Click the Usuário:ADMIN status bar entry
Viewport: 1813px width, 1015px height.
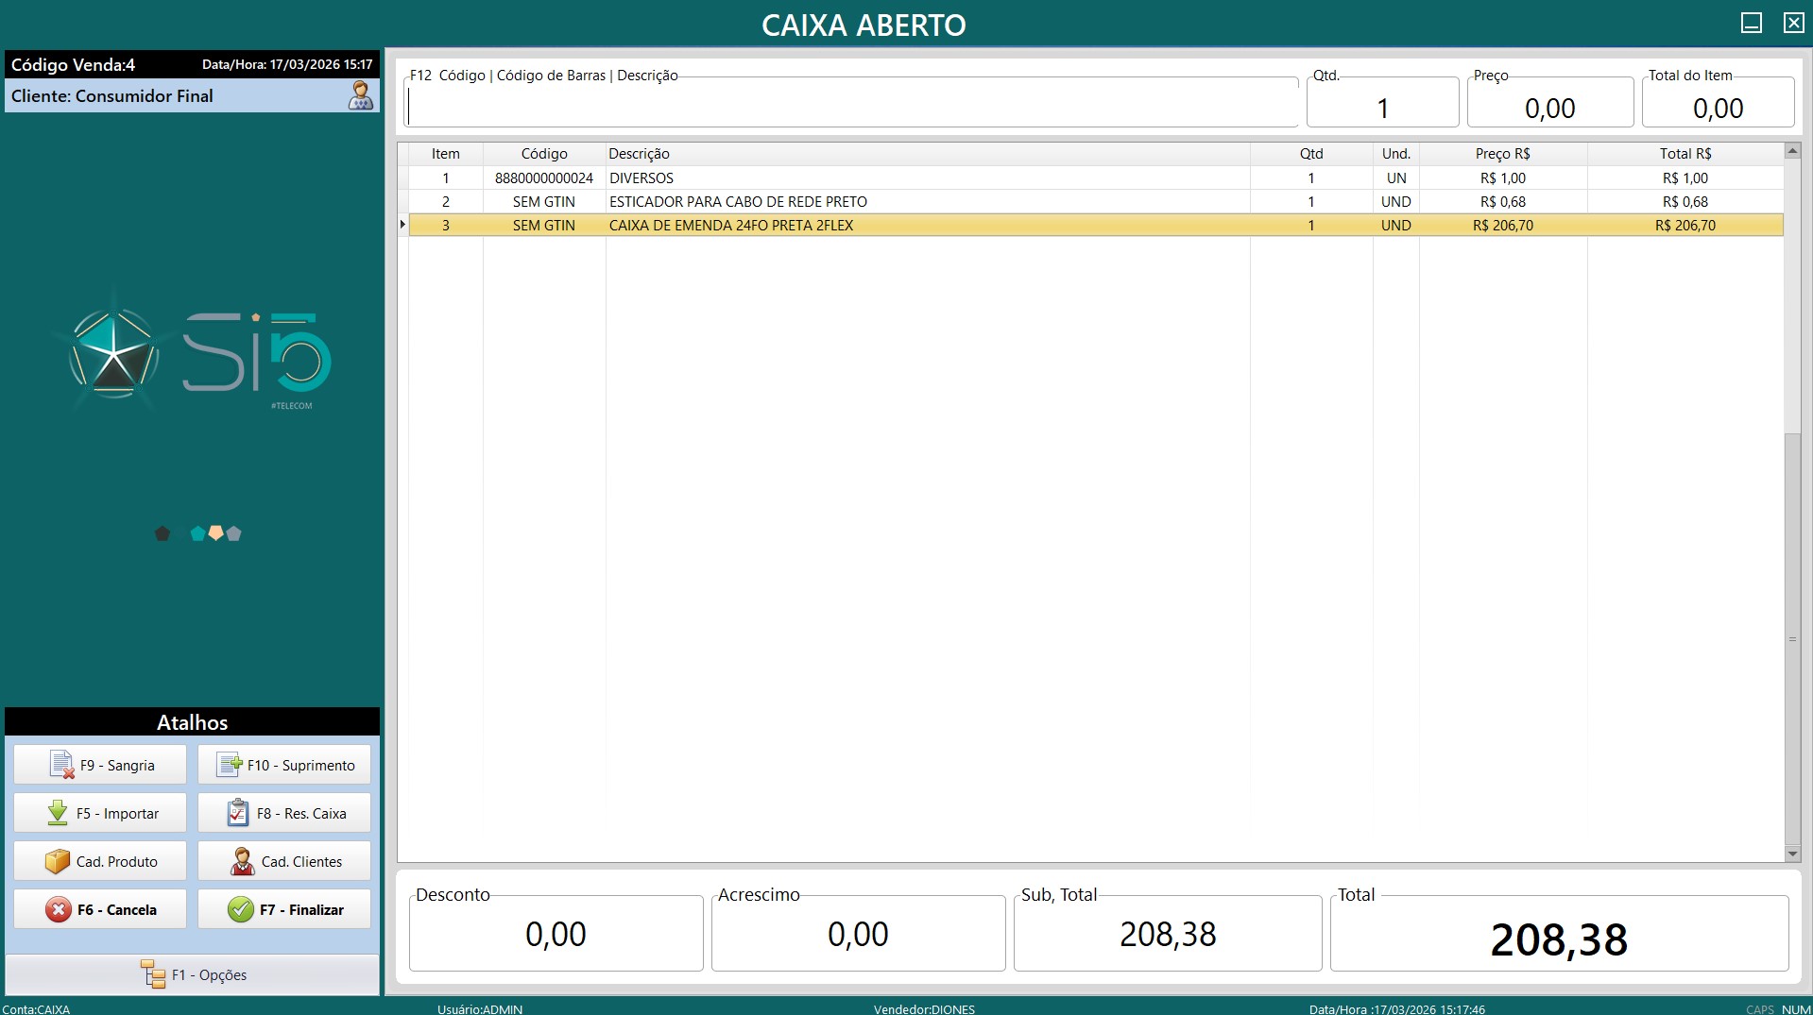(480, 1008)
